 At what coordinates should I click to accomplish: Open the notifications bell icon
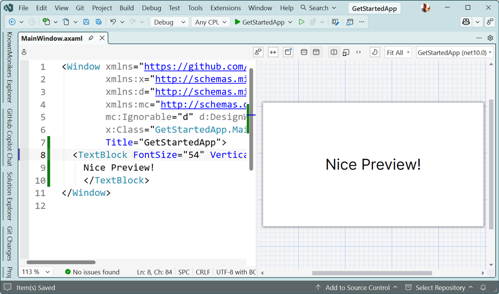(x=483, y=287)
